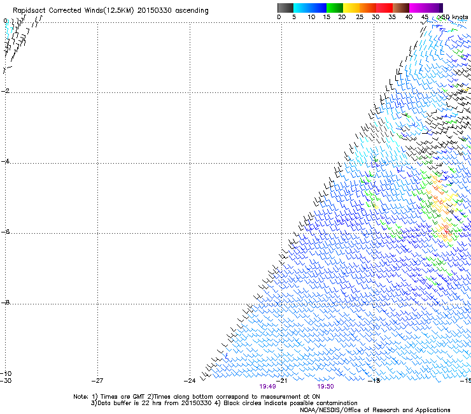Click the magenta 40-45 knots legend swatch
Image resolution: width=471 pixels, height=414 pixels.
(418, 8)
